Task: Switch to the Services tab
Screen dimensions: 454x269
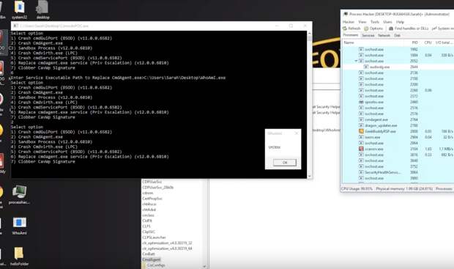Action: click(368, 35)
